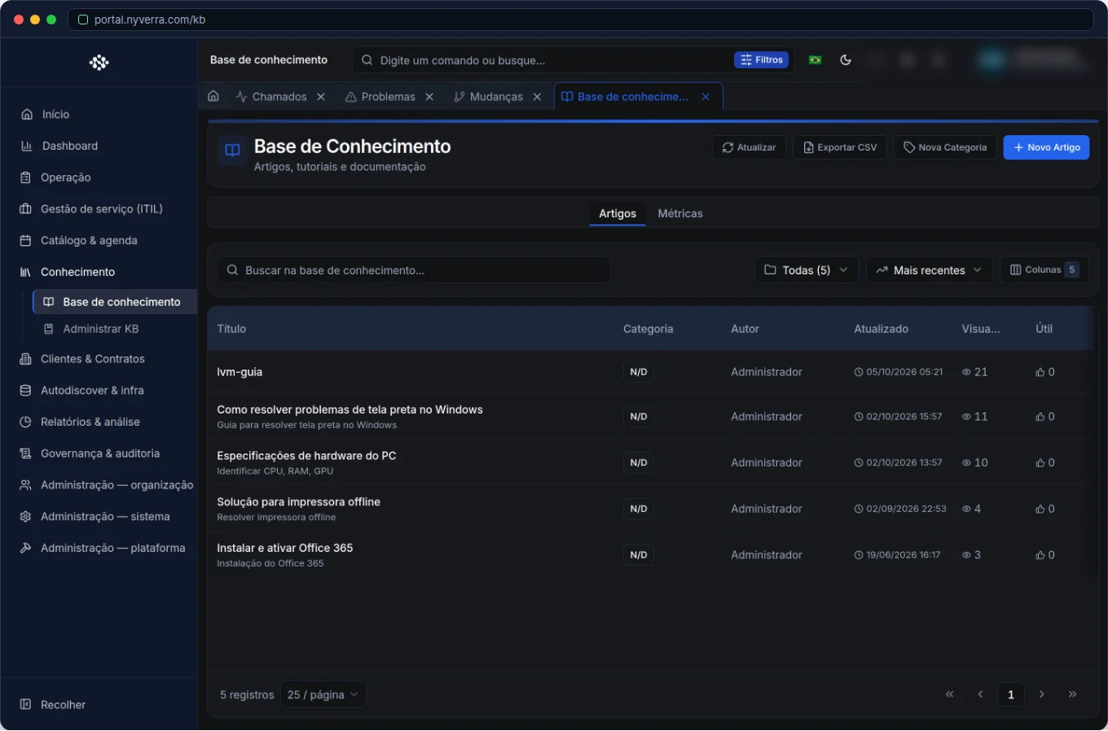Go to last page with double-right arrows

click(x=1072, y=694)
